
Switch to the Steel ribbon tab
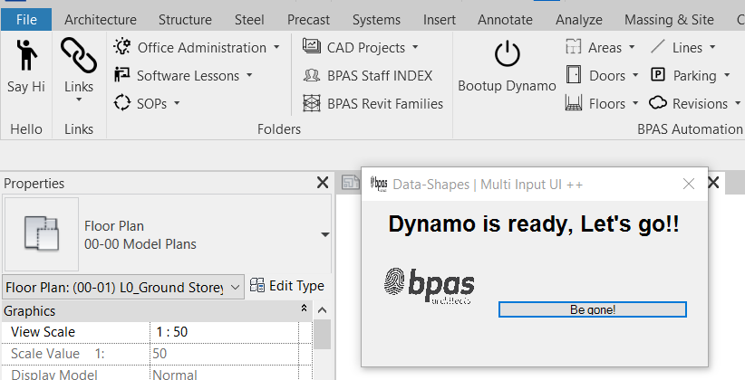pos(249,19)
